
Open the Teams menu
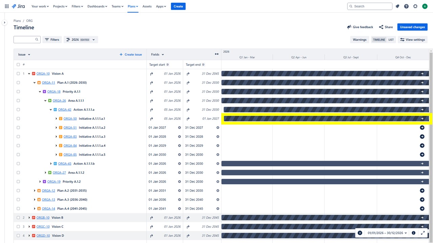(x=117, y=6)
